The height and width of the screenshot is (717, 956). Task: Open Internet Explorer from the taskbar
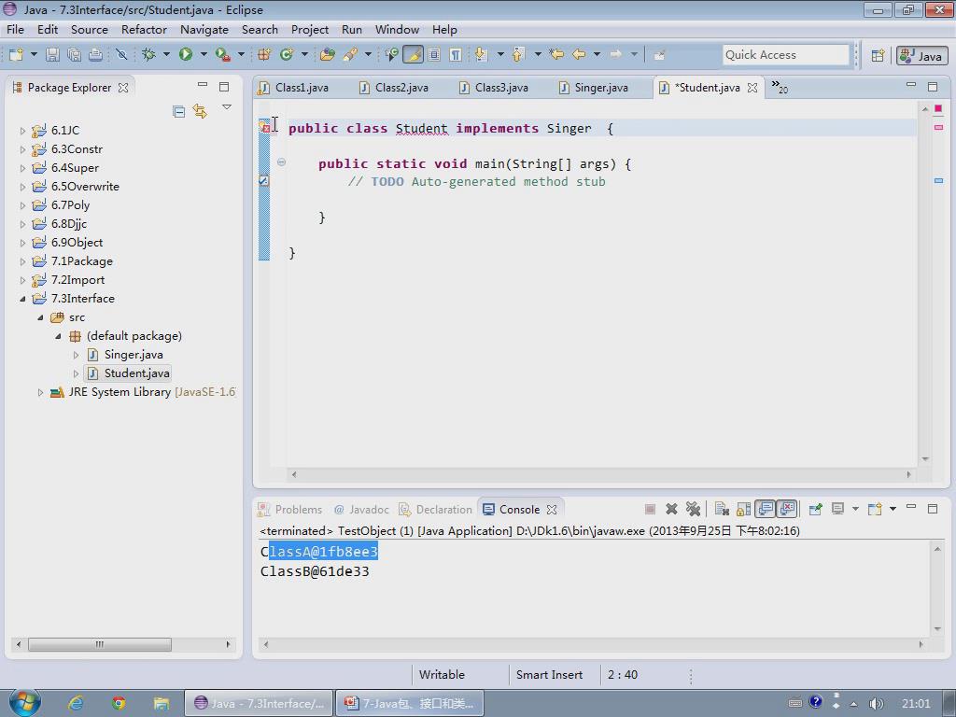pos(77,703)
